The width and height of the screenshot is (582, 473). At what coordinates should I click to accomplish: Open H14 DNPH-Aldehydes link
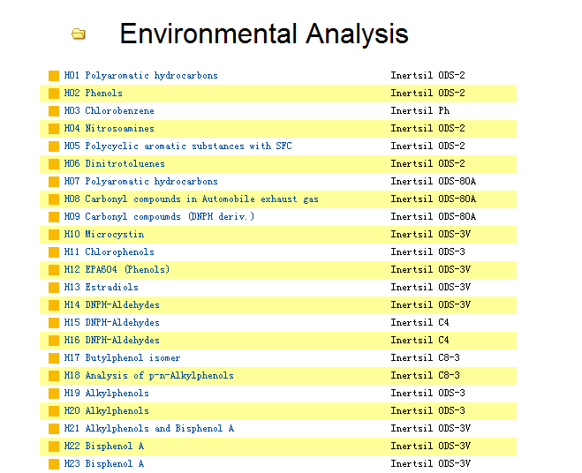[x=112, y=305]
